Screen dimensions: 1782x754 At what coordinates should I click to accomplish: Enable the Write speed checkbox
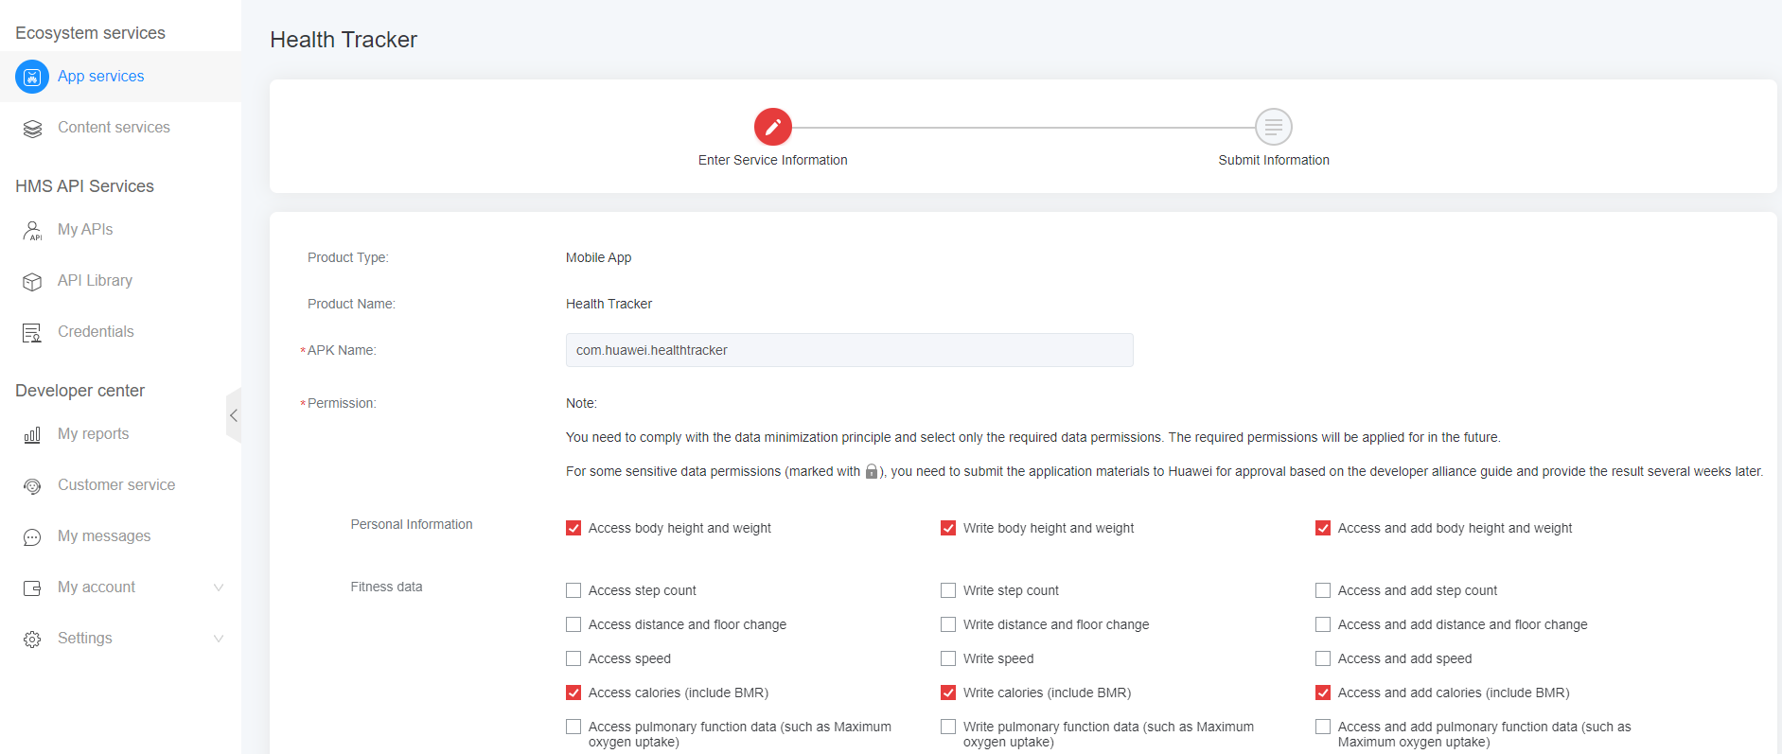click(x=948, y=658)
